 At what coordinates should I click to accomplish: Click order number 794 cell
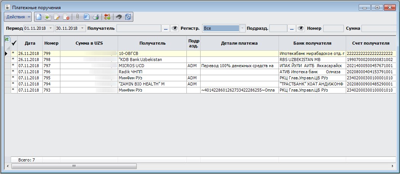tap(51, 84)
